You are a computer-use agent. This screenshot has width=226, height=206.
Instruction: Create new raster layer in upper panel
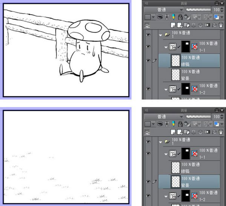pos(173,25)
